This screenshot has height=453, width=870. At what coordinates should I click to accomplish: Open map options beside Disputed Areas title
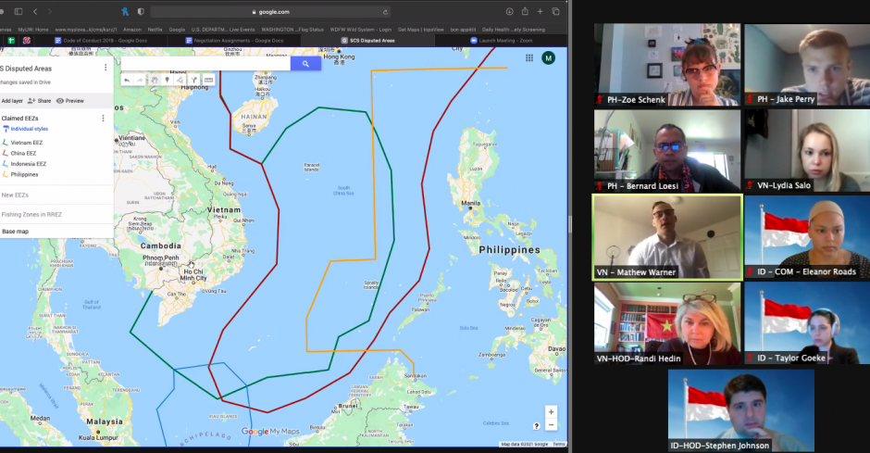click(106, 68)
